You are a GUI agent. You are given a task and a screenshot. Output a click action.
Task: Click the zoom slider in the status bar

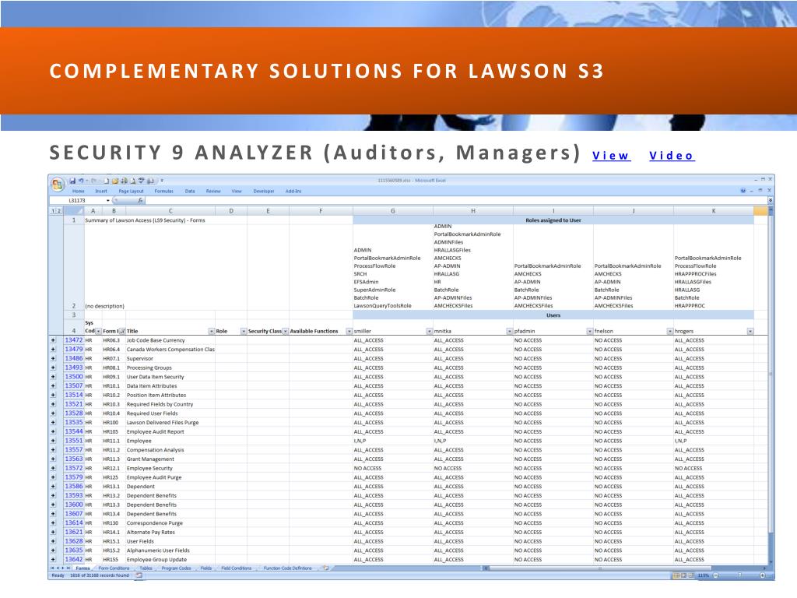(x=739, y=575)
